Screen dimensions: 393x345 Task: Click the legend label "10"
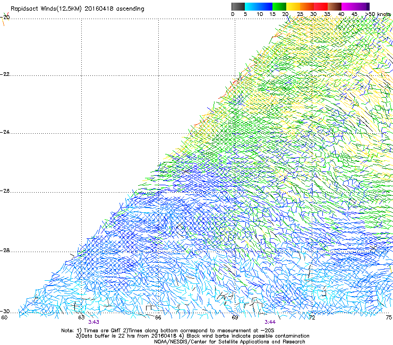[260, 14]
